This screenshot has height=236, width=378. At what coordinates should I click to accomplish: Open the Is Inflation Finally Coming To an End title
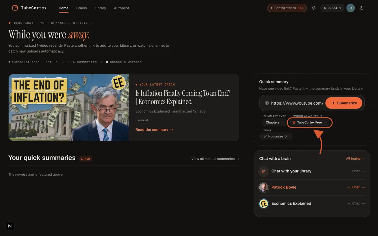[183, 97]
